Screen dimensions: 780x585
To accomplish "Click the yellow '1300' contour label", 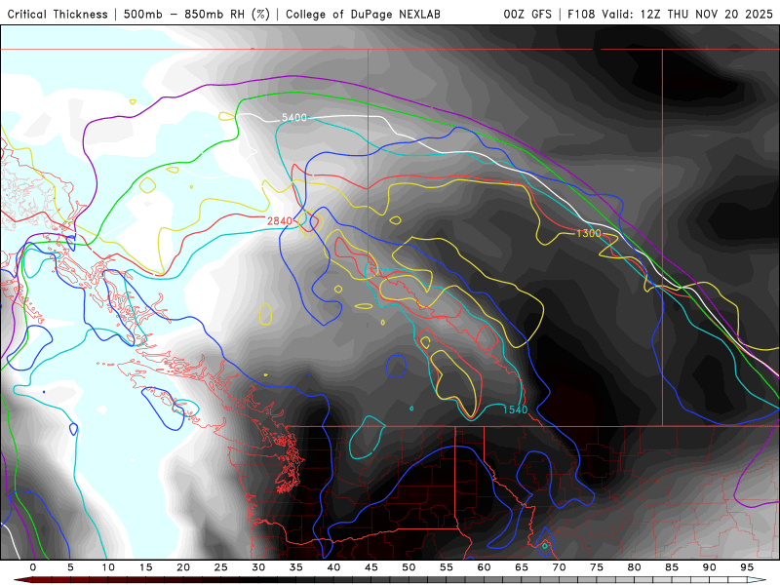I will coord(589,233).
